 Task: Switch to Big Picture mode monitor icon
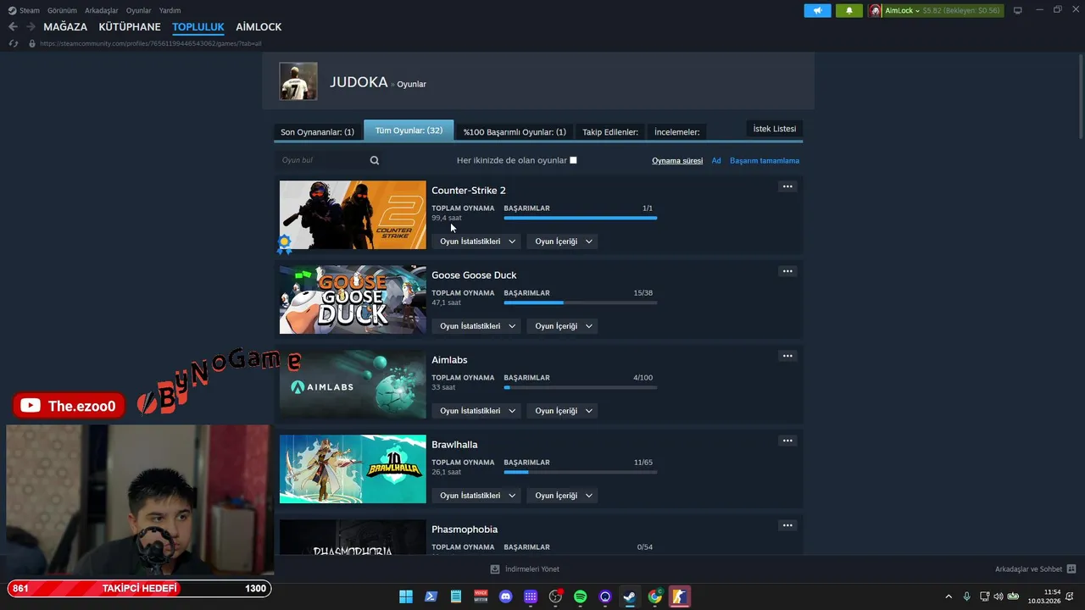(x=1017, y=10)
